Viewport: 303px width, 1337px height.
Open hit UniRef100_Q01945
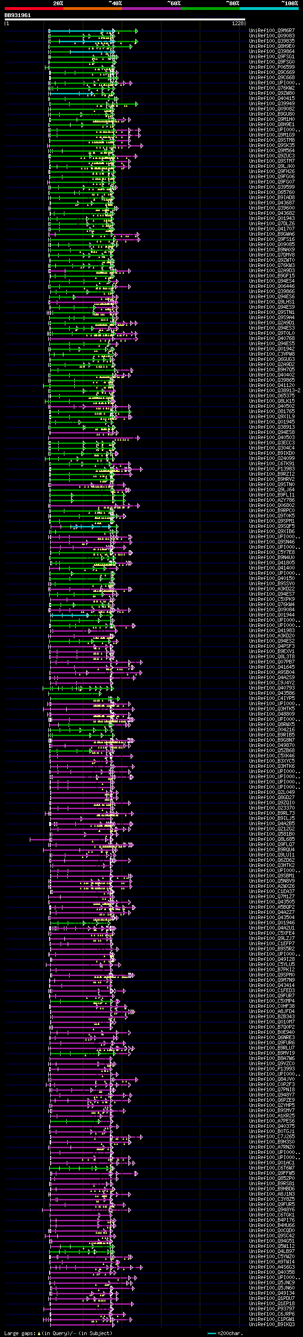tap(272, 422)
